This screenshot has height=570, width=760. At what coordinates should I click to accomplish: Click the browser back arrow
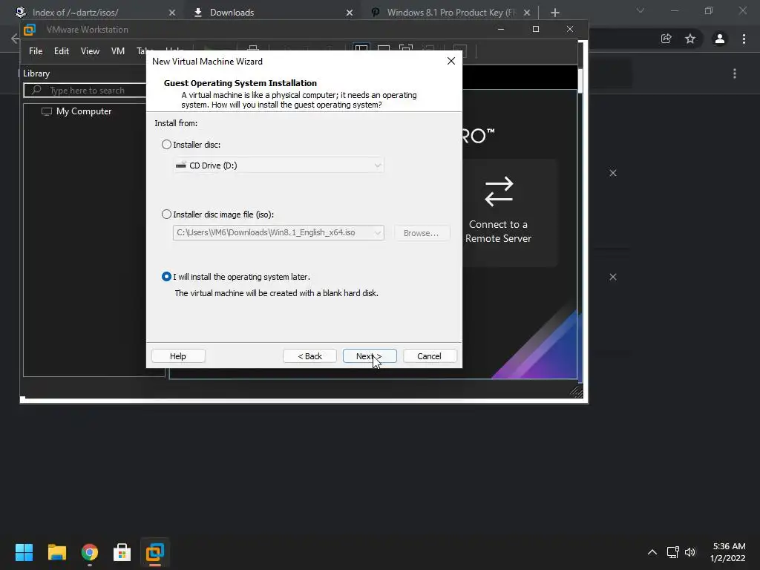pyautogui.click(x=15, y=39)
